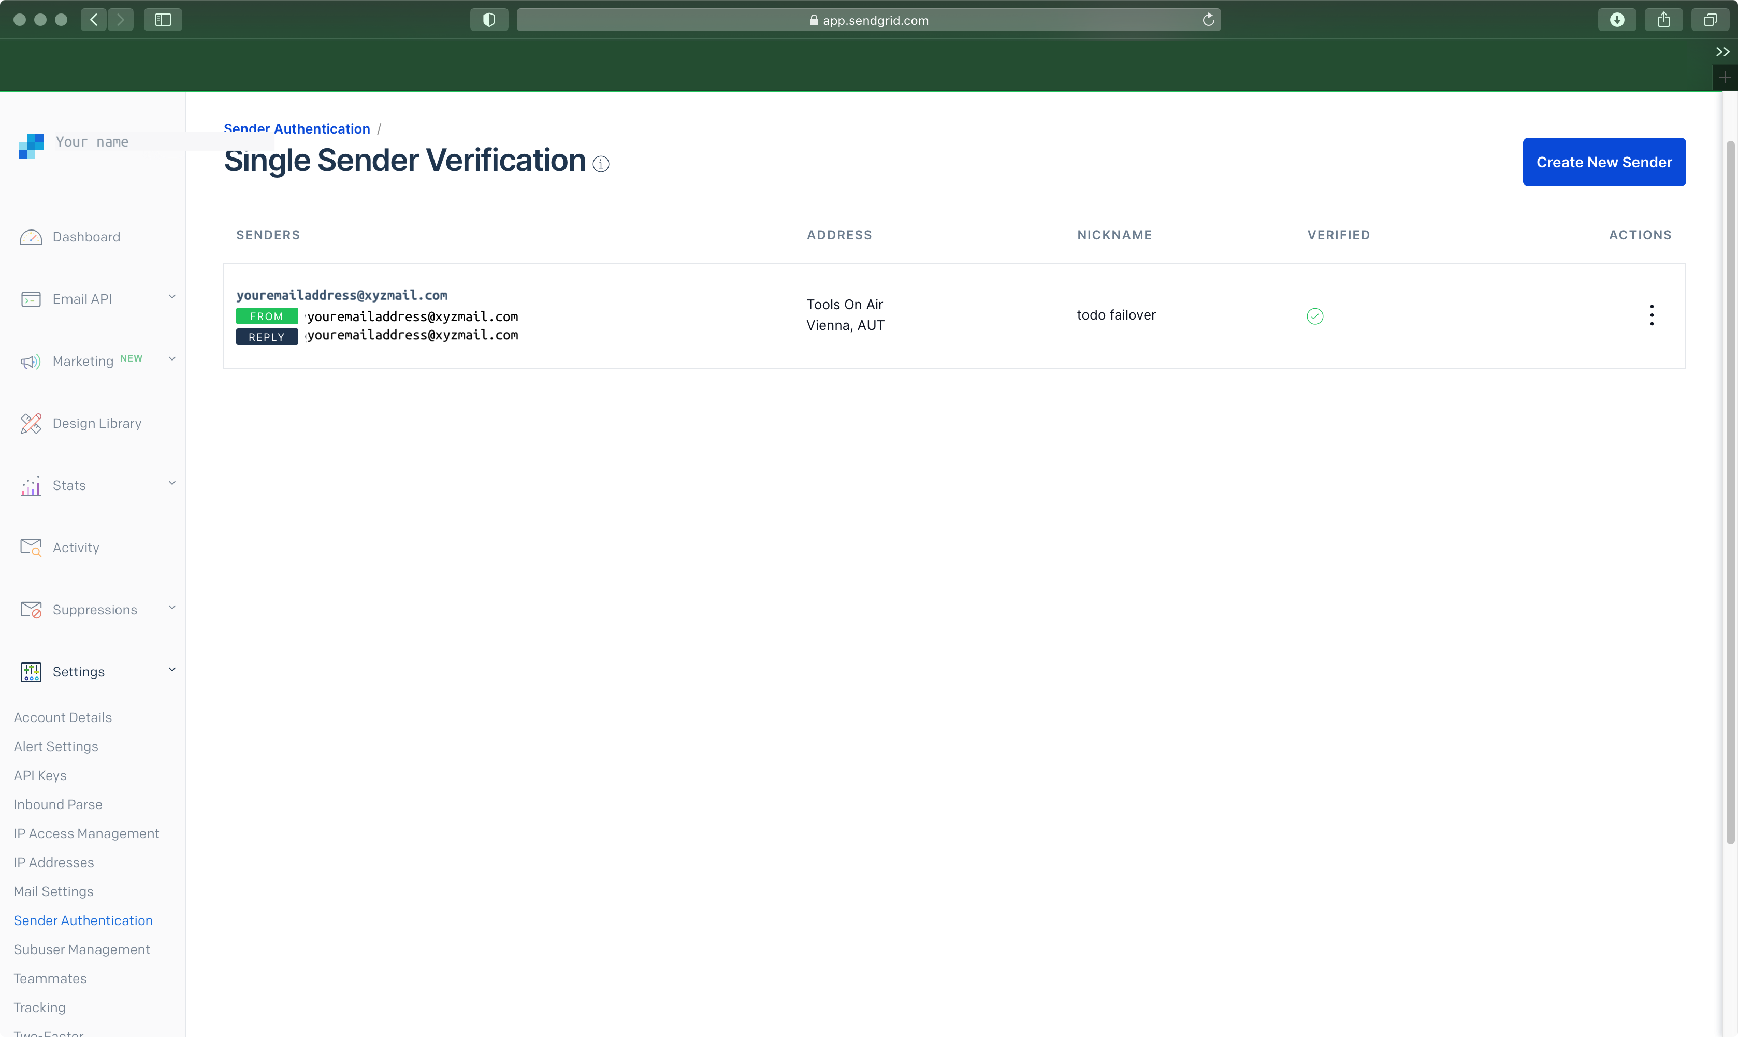Click the dark REPLY badge
This screenshot has height=1037, width=1738.
267,338
